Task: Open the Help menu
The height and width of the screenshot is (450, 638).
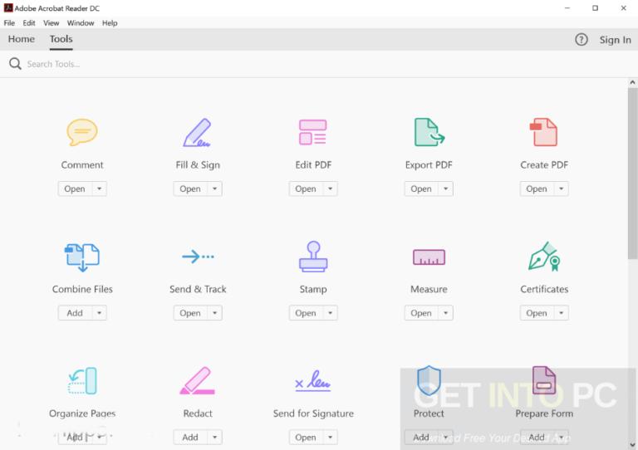Action: tap(110, 23)
